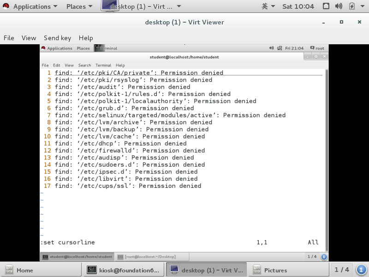Open the guest root user menu

pyautogui.click(x=317, y=48)
